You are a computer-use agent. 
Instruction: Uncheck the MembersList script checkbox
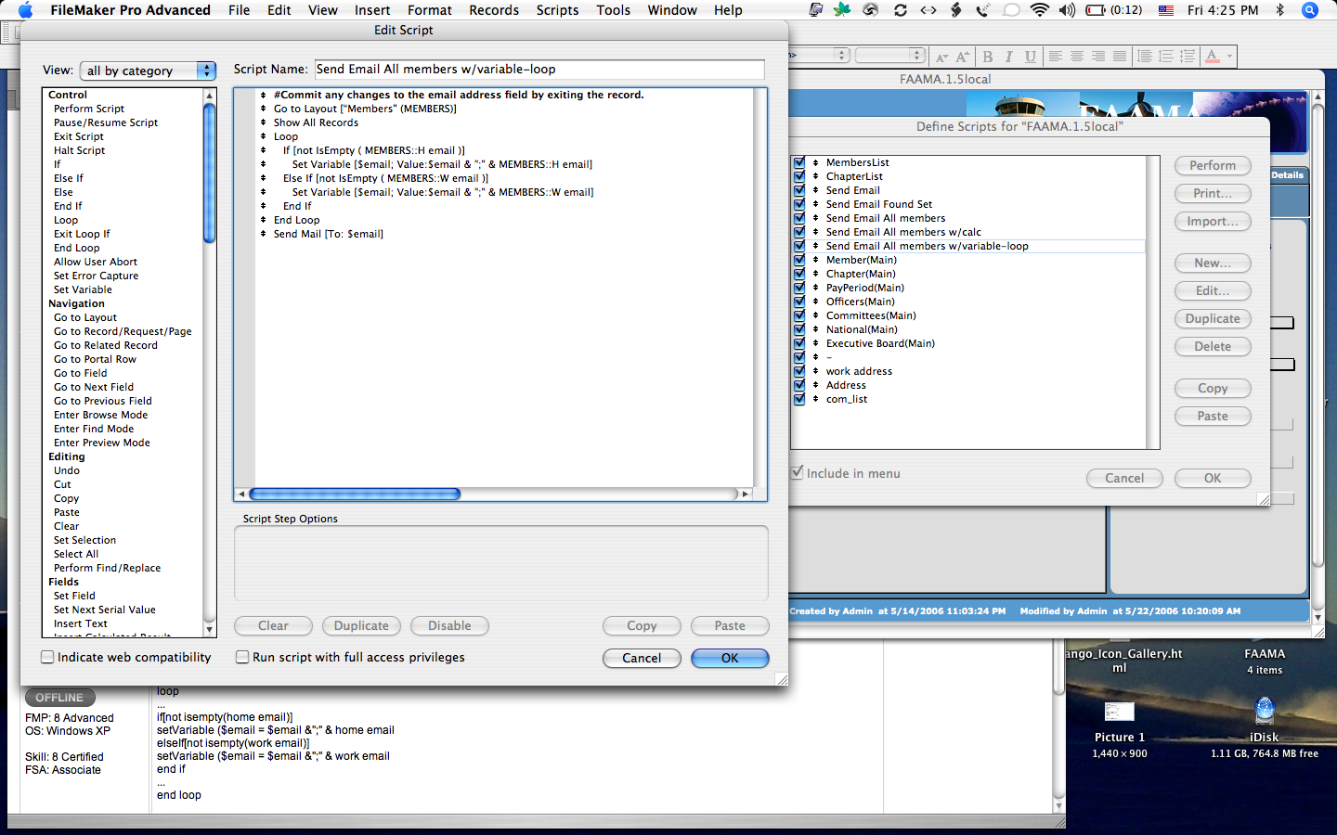[799, 162]
